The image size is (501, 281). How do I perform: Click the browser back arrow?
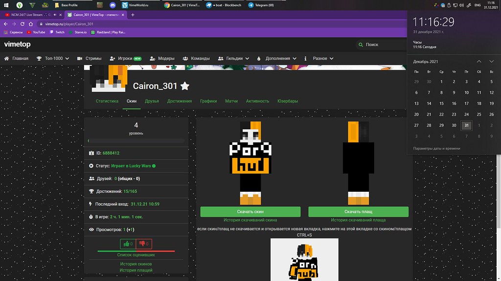coord(6,23)
